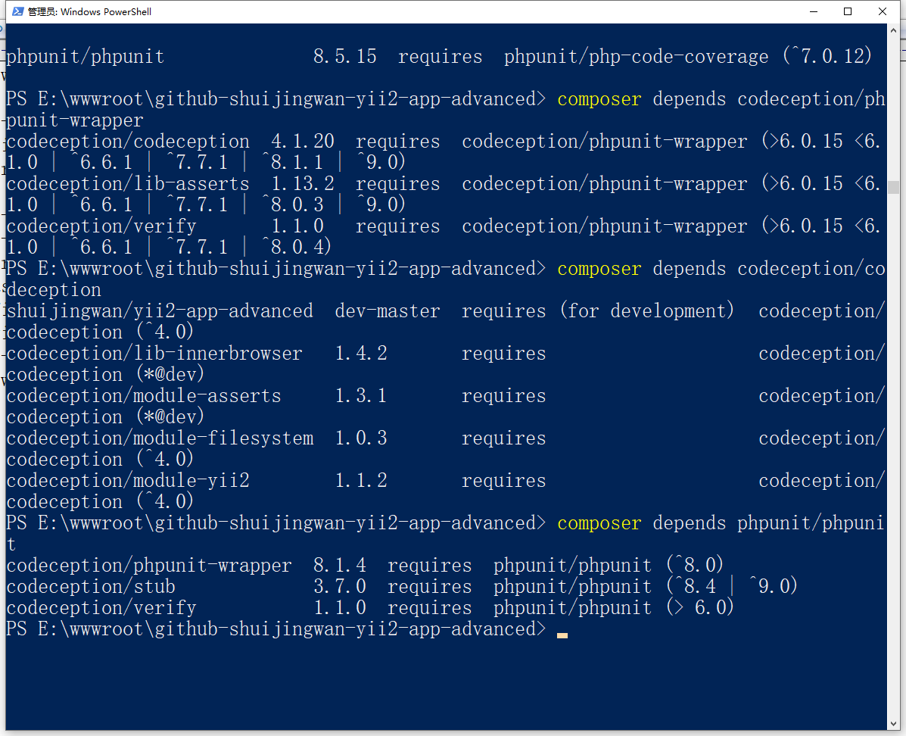
Task: Click the 'codeception/lib-innerbrowser' package name
Action: click(x=154, y=354)
